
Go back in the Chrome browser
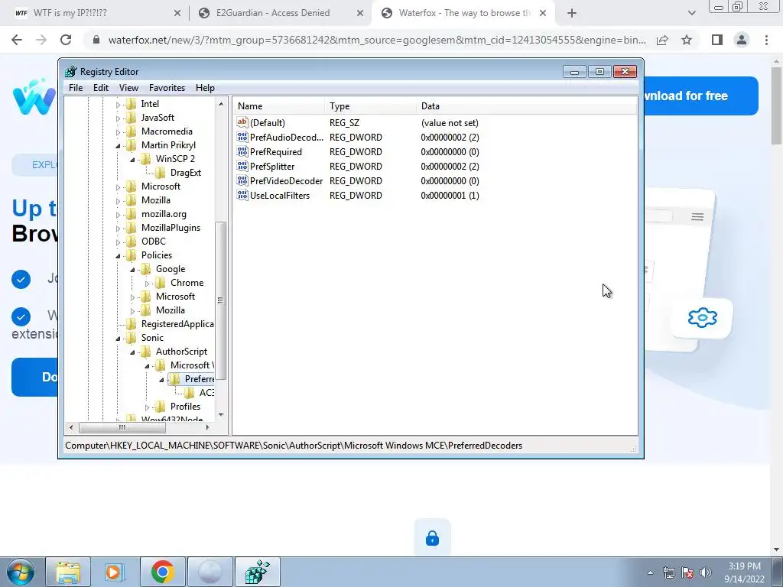pyautogui.click(x=17, y=40)
